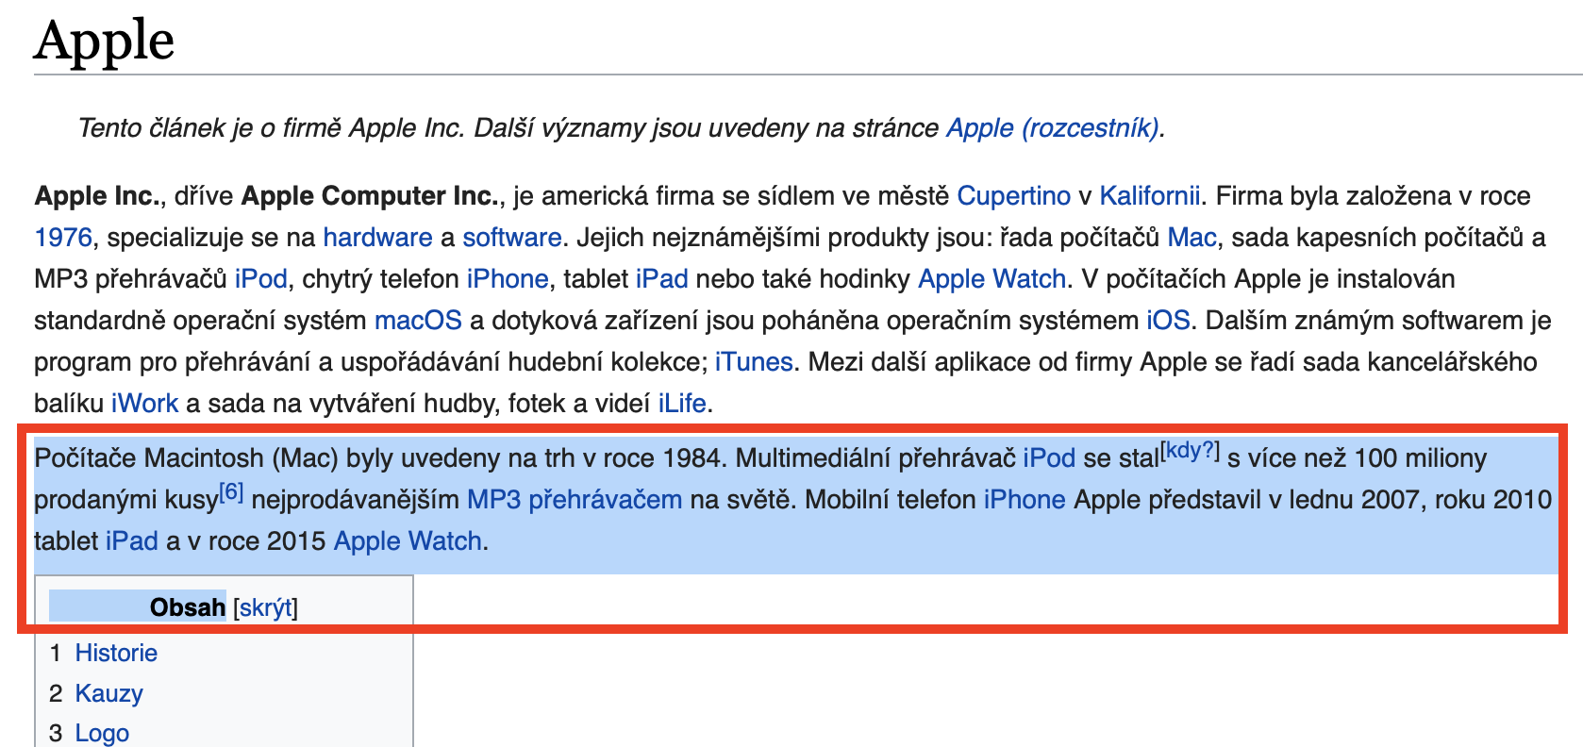1583x747 pixels.
Task: Click the 'Apple' page heading
Action: [x=105, y=41]
